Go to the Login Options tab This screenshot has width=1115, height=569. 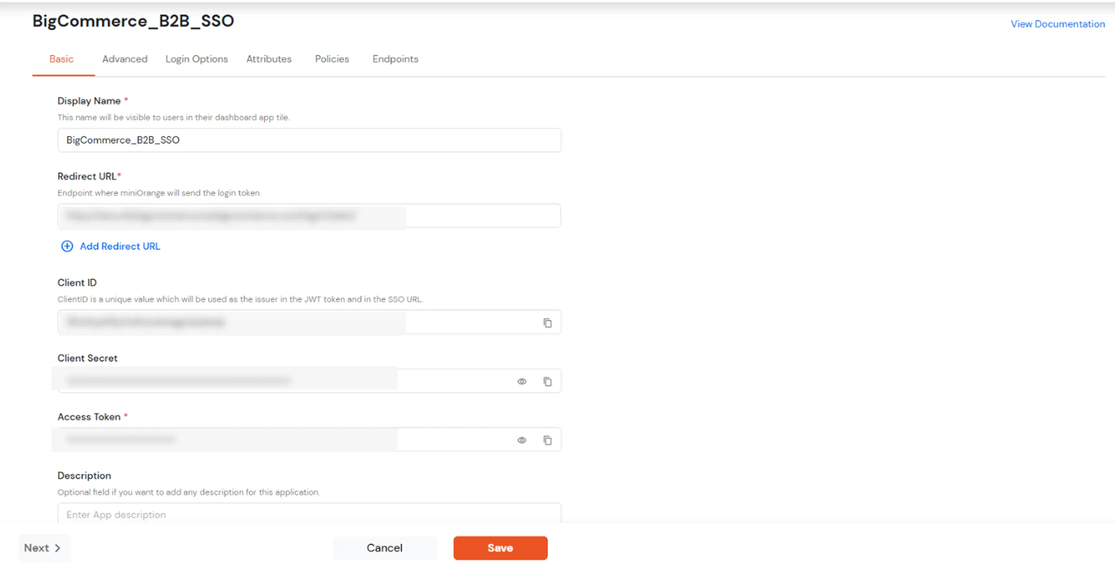197,59
